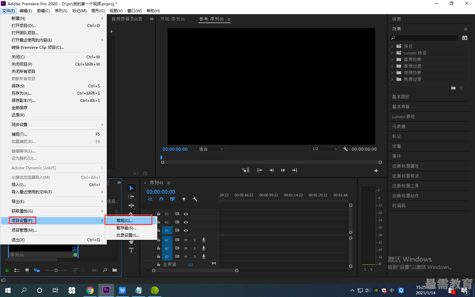475x297 pixels.
Task: Open the zoom level dropdown showing 适合
Action: click(210, 149)
